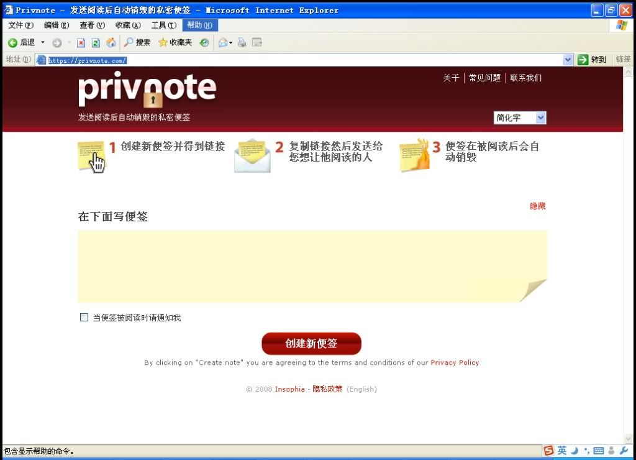This screenshot has width=636, height=460.
Task: Toggle the 英 Chinese/English input mode
Action: point(561,450)
